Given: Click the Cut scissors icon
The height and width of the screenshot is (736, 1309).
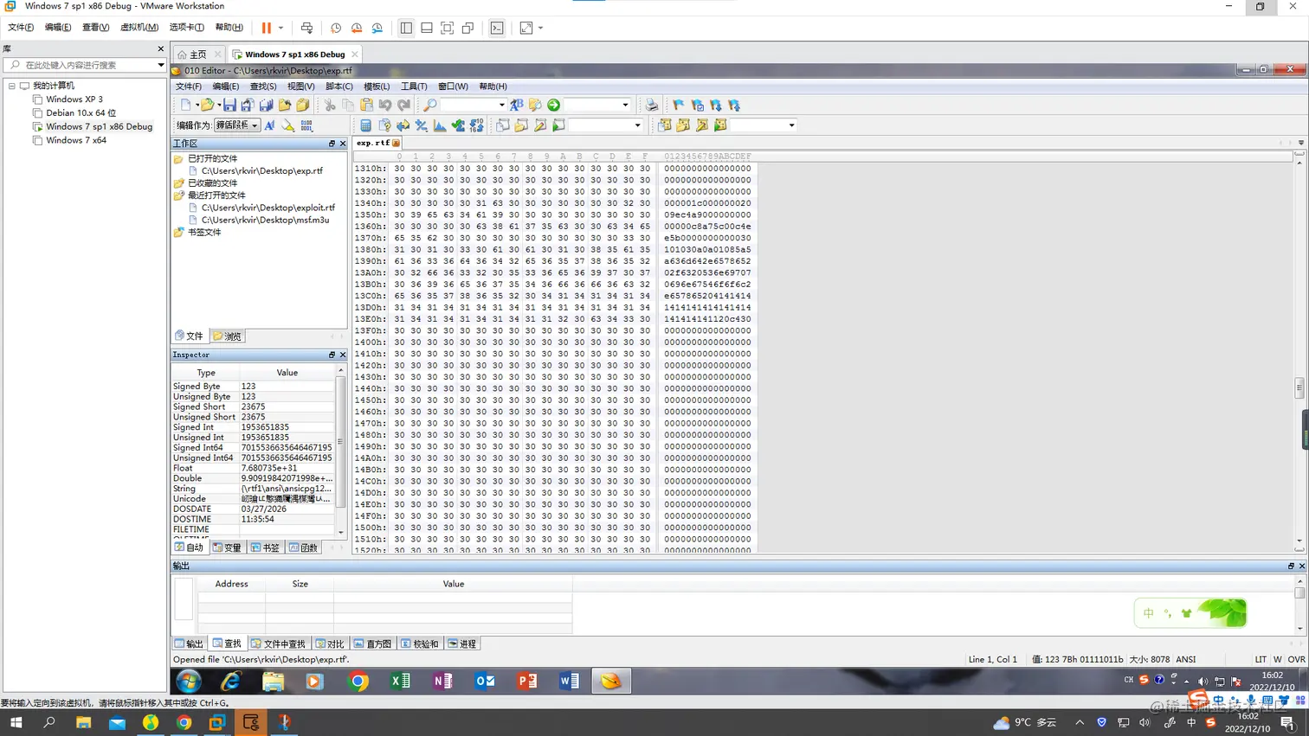Looking at the screenshot, I should click(x=329, y=105).
